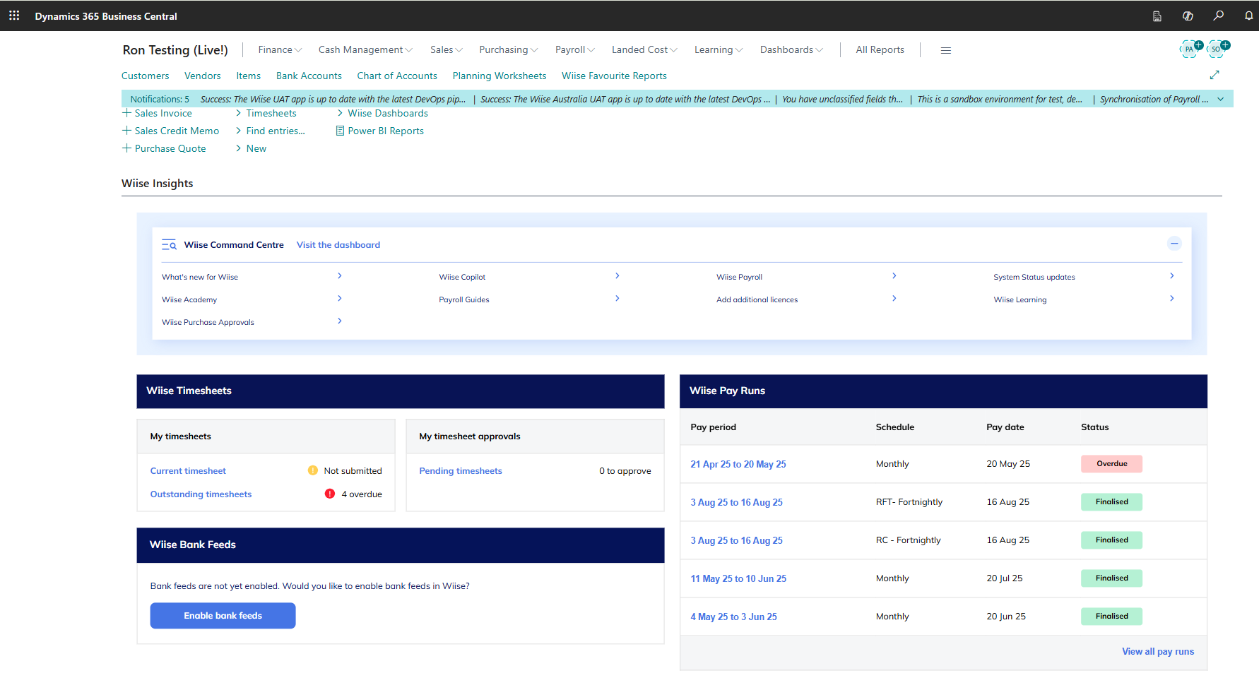
Task: Click the chevron beside Wiise Payroll
Action: [x=894, y=276]
